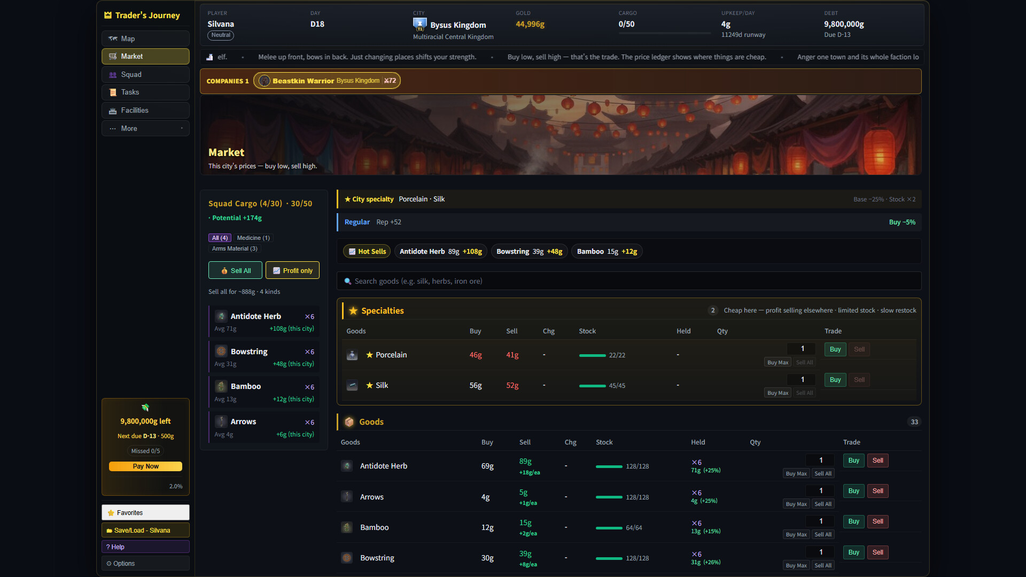Click the Antidote Herb hot sell chip

[x=441, y=252]
